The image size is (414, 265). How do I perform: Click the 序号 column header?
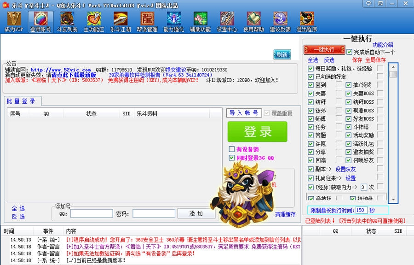point(18,113)
